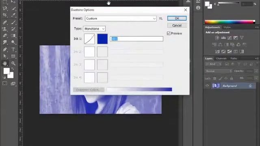Open the Fill slider dropdown
Viewport: 260px width, 146px height.
[256, 78]
